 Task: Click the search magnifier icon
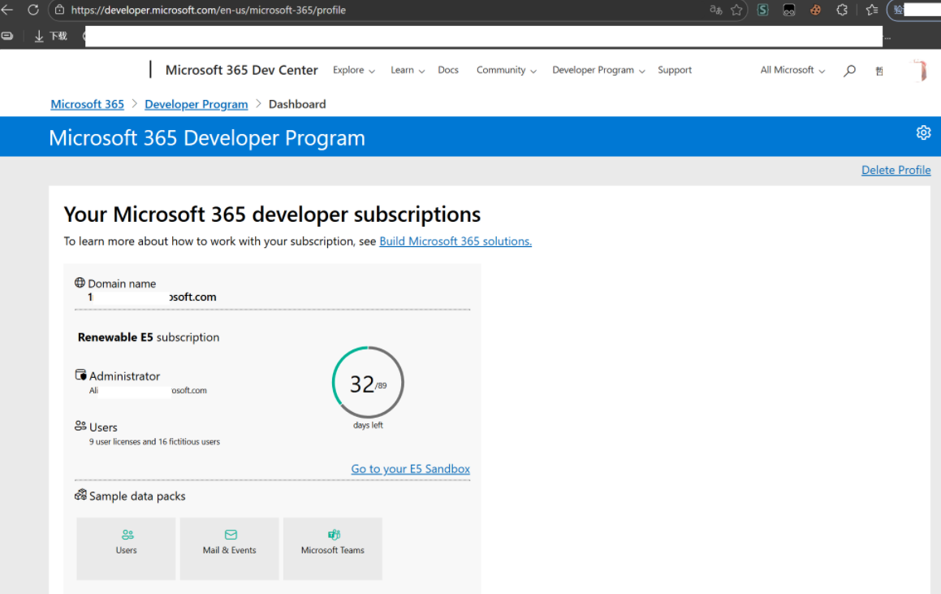[849, 71]
